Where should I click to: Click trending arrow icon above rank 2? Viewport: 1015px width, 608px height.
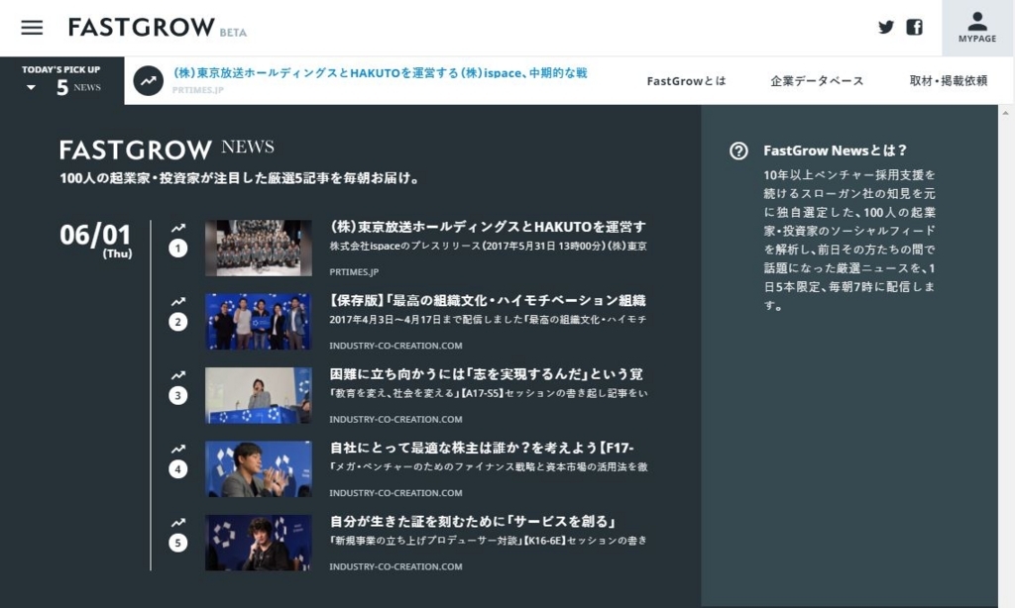tap(178, 302)
